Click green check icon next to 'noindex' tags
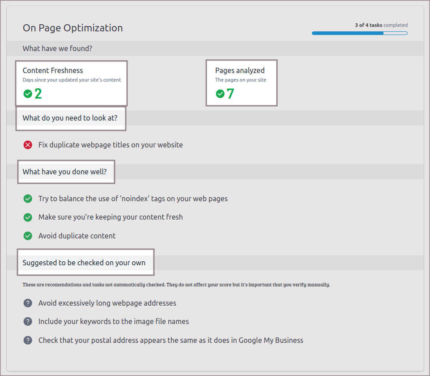The image size is (430, 376). point(28,199)
